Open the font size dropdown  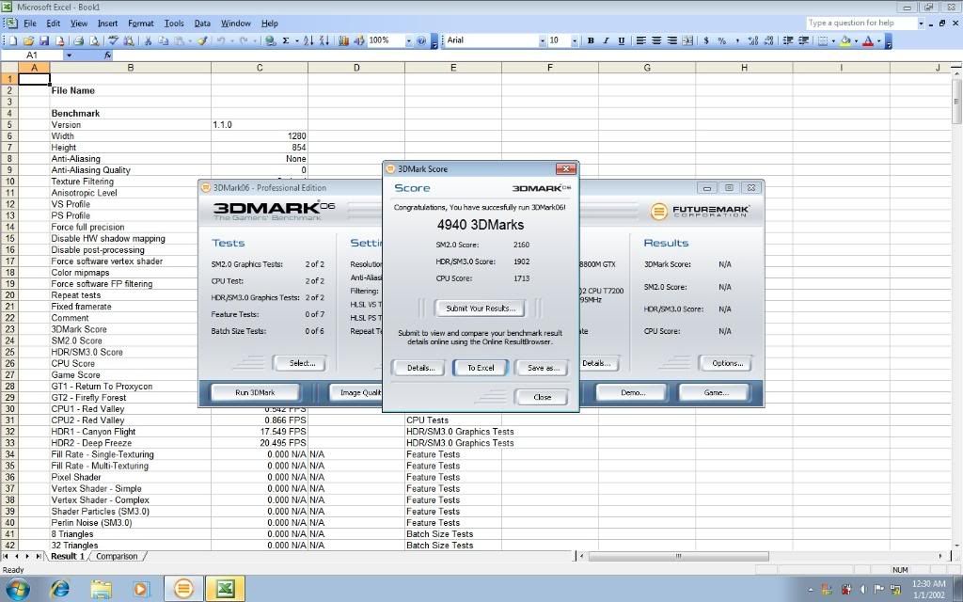click(x=575, y=40)
